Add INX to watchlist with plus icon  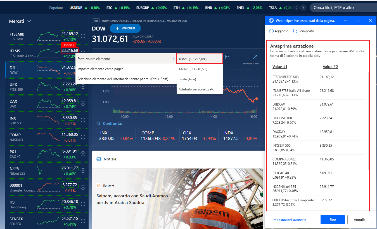point(83,120)
